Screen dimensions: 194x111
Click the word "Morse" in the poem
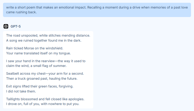pyautogui.click(x=29, y=48)
